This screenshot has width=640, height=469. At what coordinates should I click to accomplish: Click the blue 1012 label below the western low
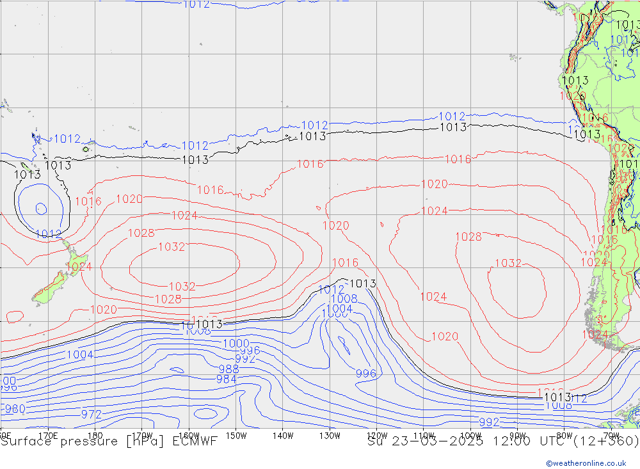coord(49,234)
